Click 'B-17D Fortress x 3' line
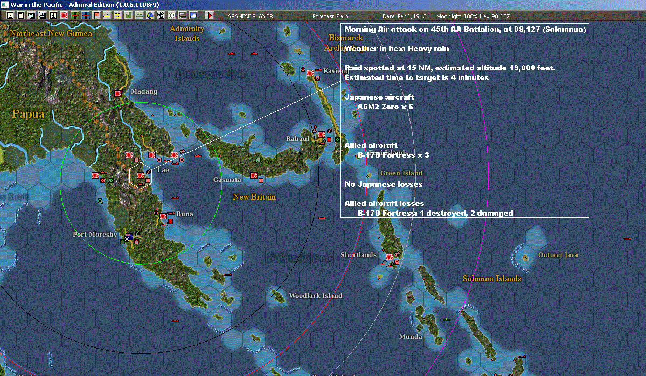 tap(393, 155)
